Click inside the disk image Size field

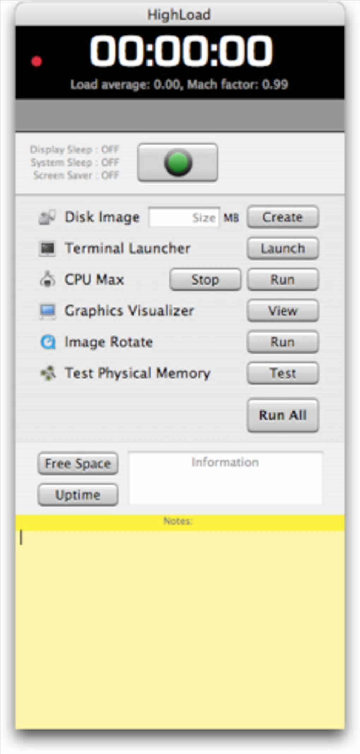[x=184, y=217]
